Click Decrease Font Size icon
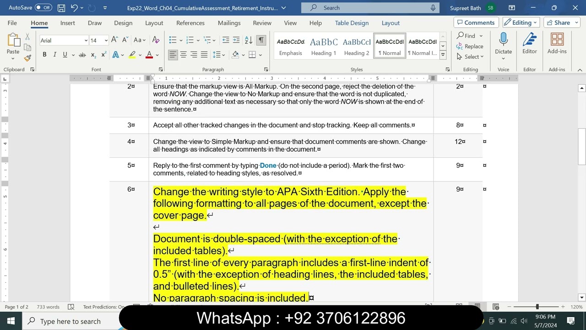Viewport: 586px width, 330px height. tap(125, 40)
